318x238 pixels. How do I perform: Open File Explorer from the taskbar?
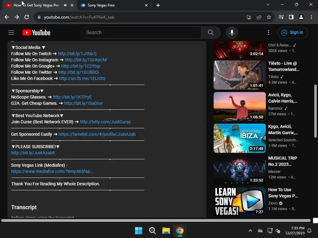(166, 231)
